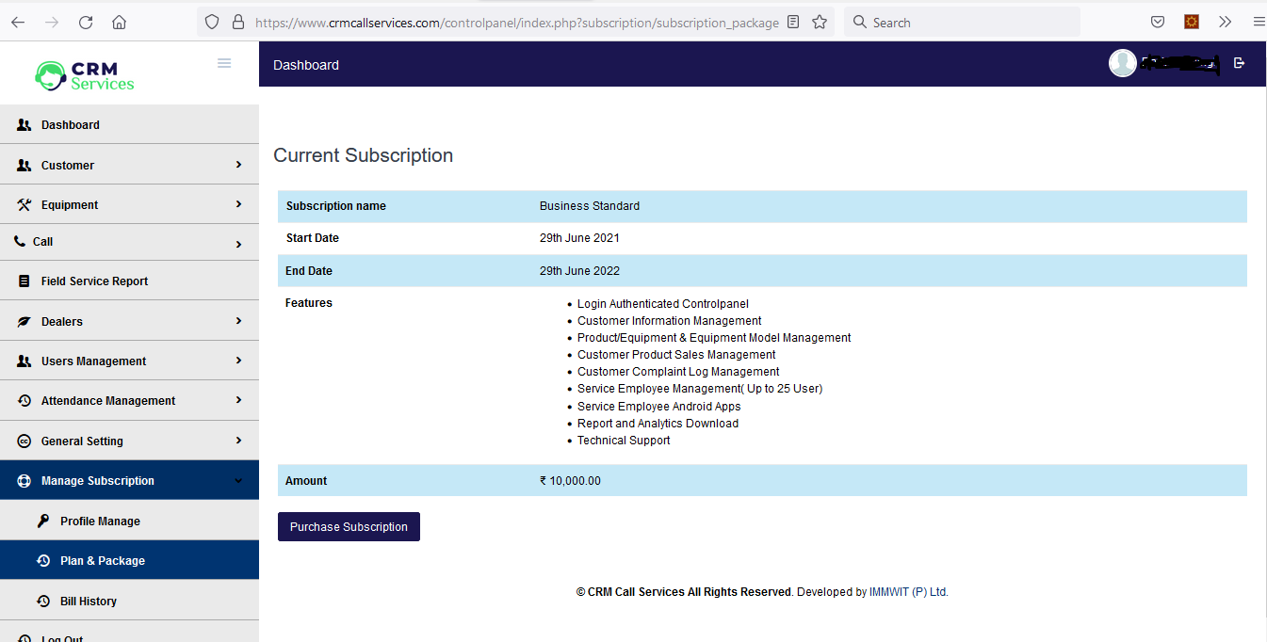This screenshot has width=1267, height=642.
Task: Expand the Call submenu chevron
Action: click(x=238, y=245)
